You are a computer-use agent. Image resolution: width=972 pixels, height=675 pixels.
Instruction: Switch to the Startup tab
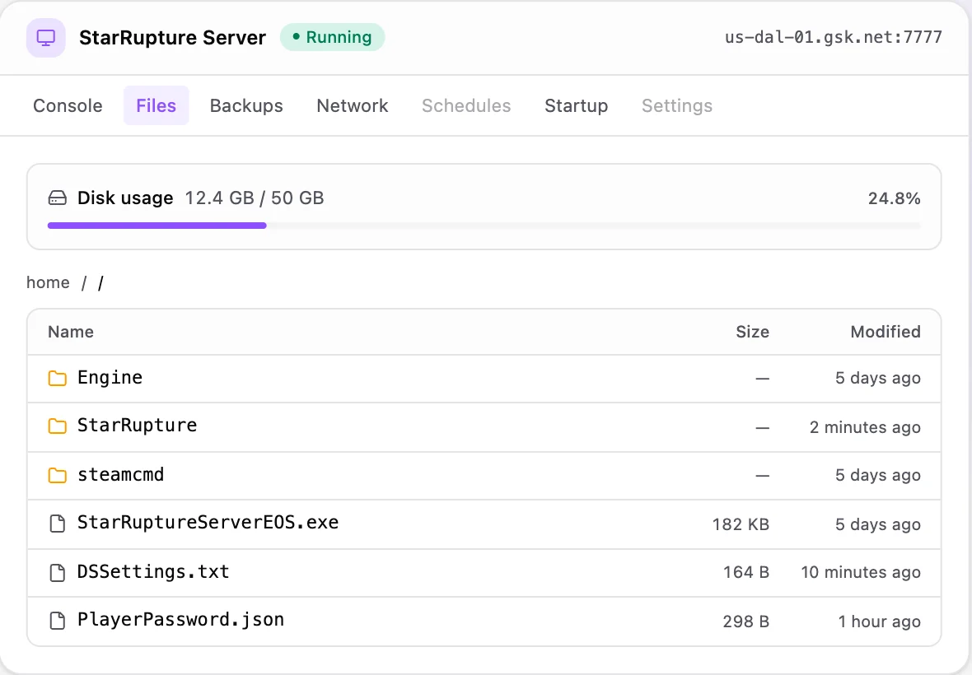click(x=576, y=105)
